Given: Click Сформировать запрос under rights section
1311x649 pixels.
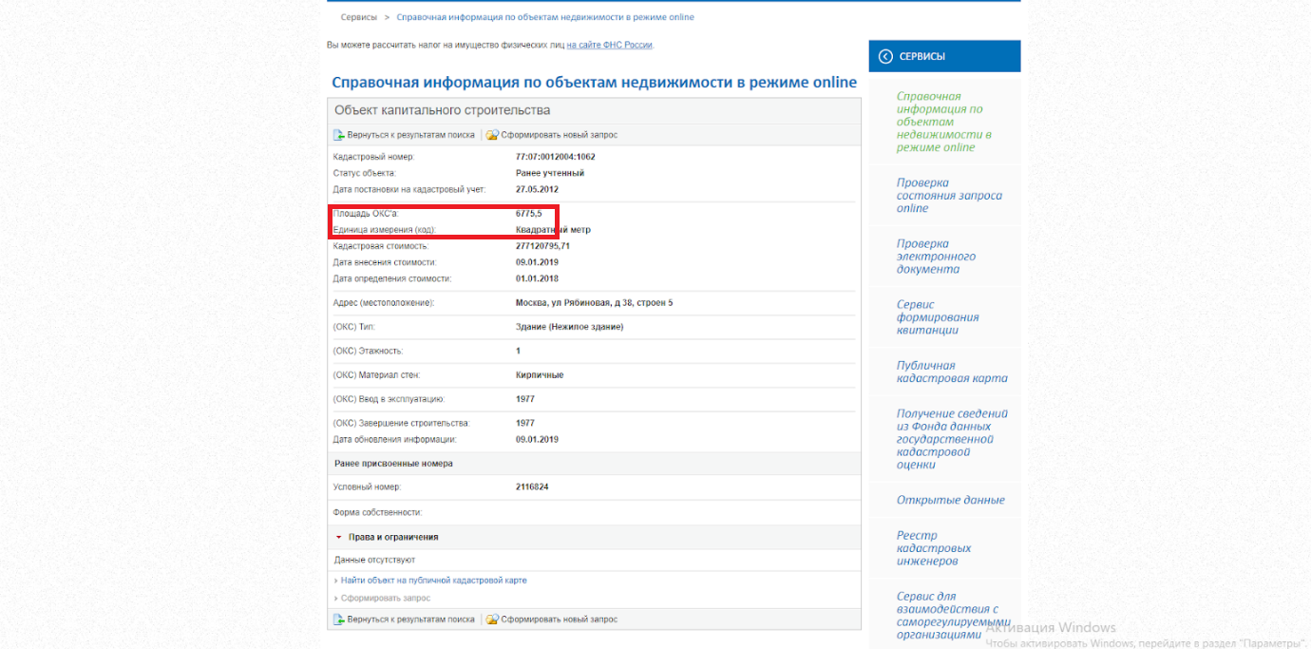Looking at the screenshot, I should click(385, 598).
